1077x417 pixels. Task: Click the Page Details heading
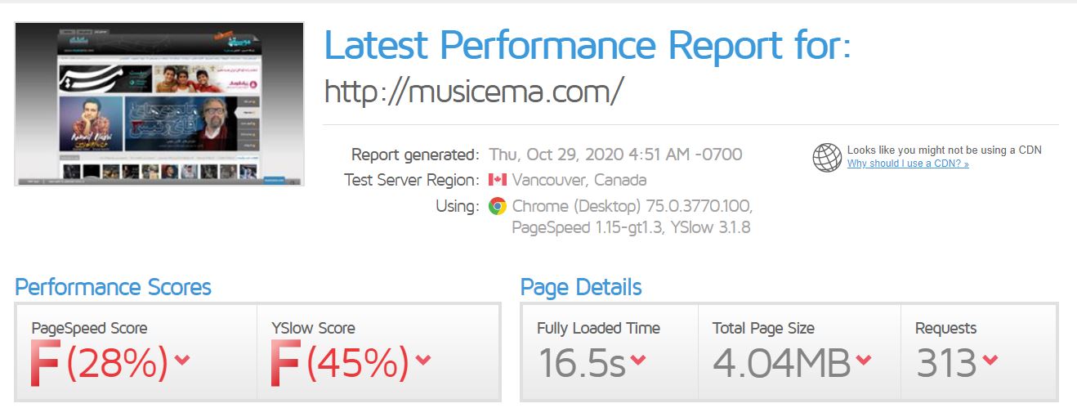click(581, 288)
